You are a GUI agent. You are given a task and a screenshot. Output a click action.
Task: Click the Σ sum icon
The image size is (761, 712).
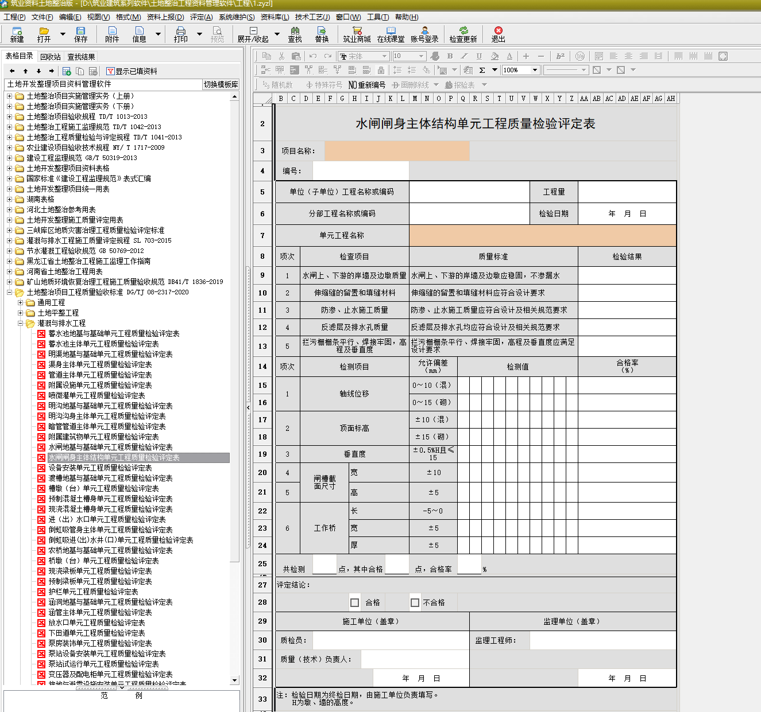click(482, 70)
